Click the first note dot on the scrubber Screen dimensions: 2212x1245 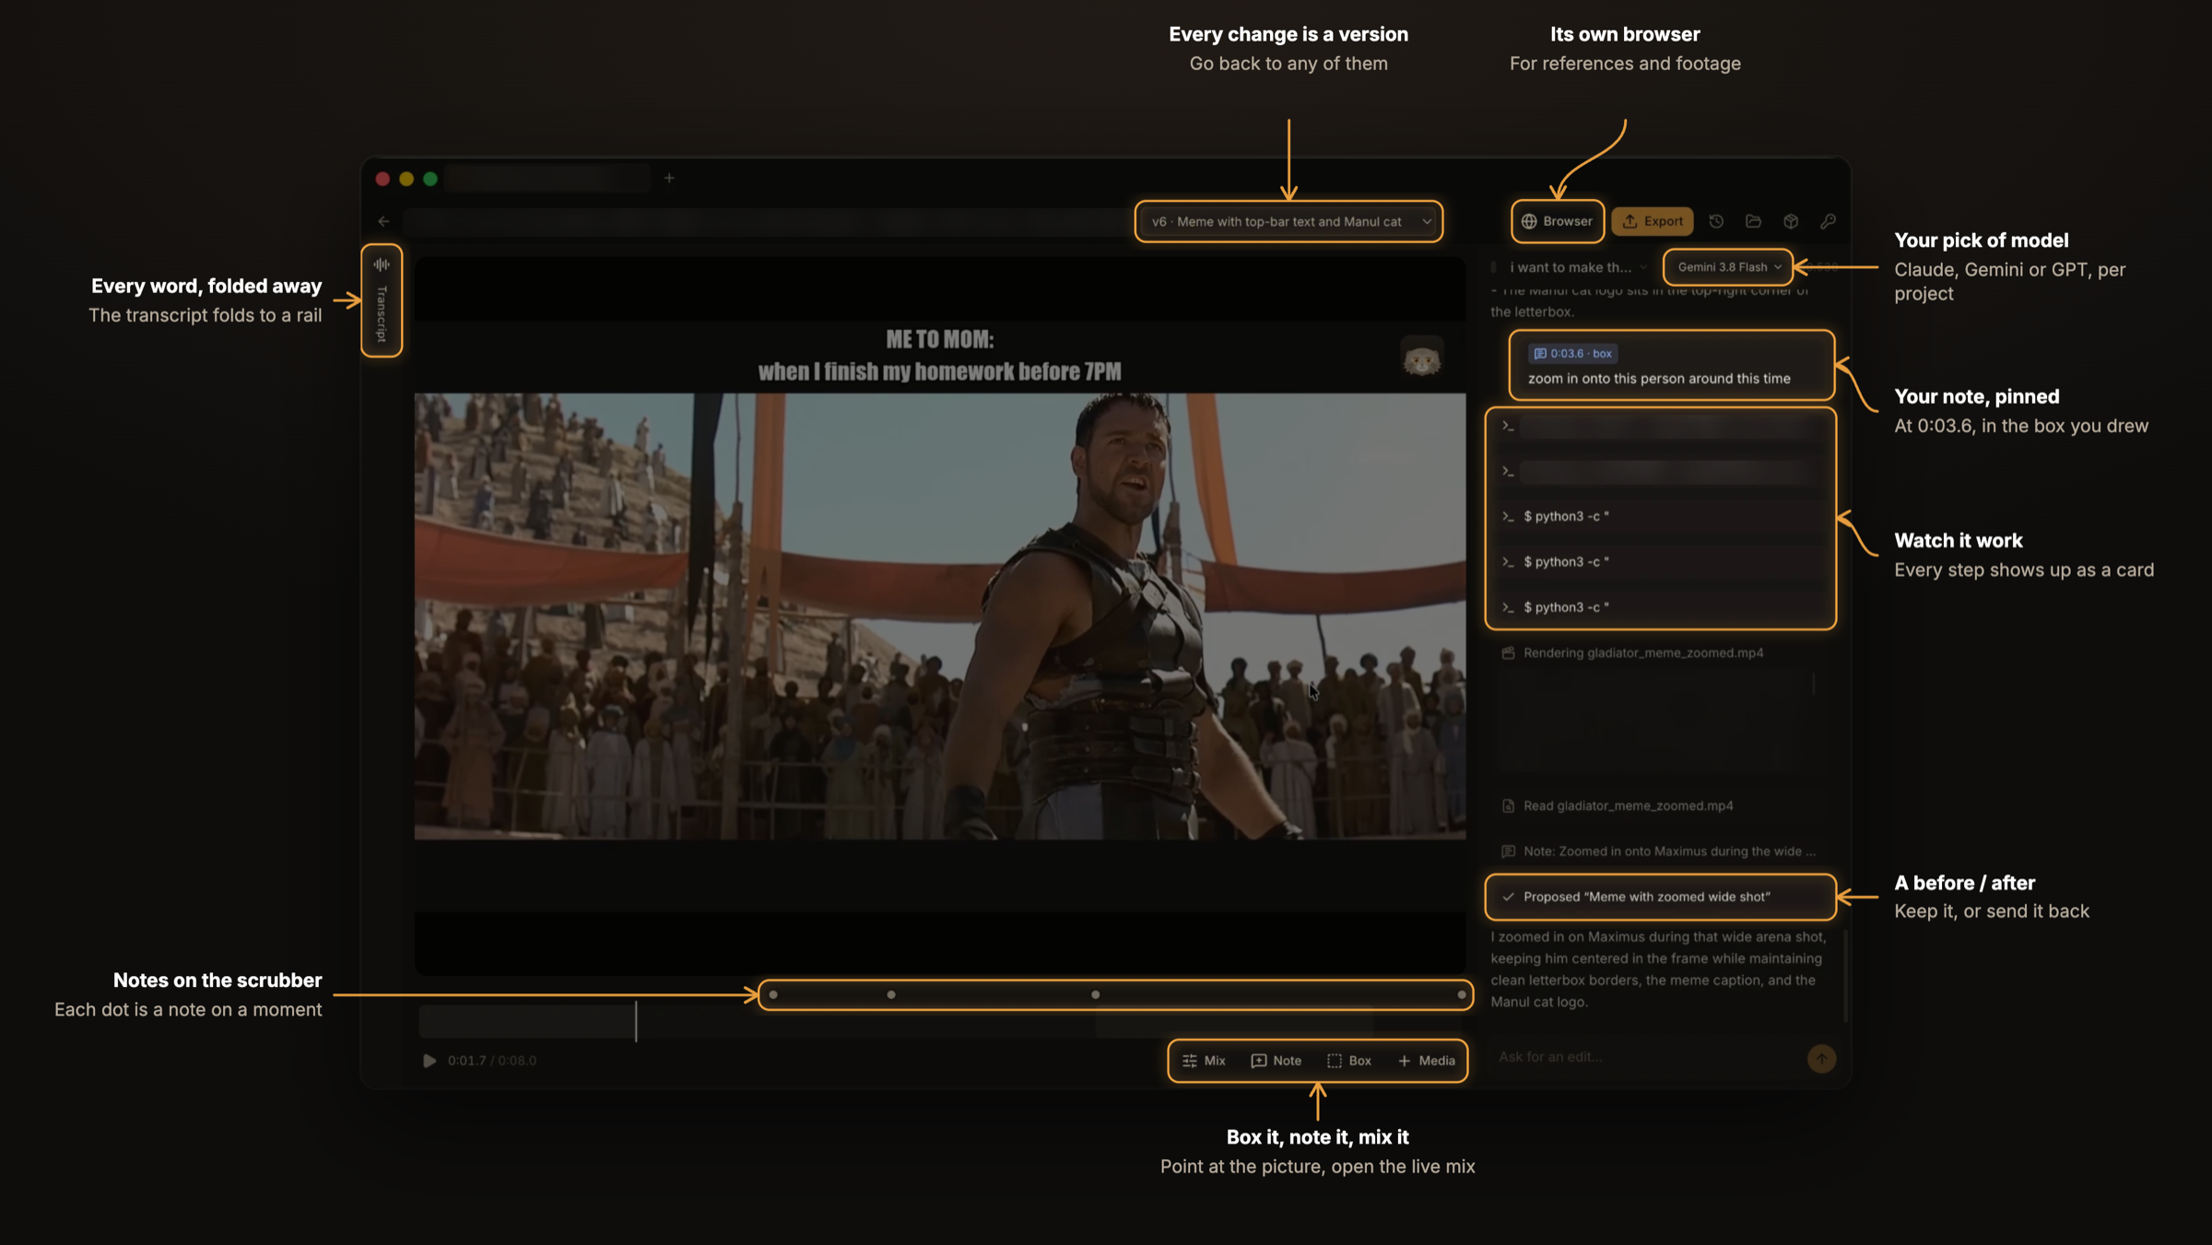coord(773,995)
